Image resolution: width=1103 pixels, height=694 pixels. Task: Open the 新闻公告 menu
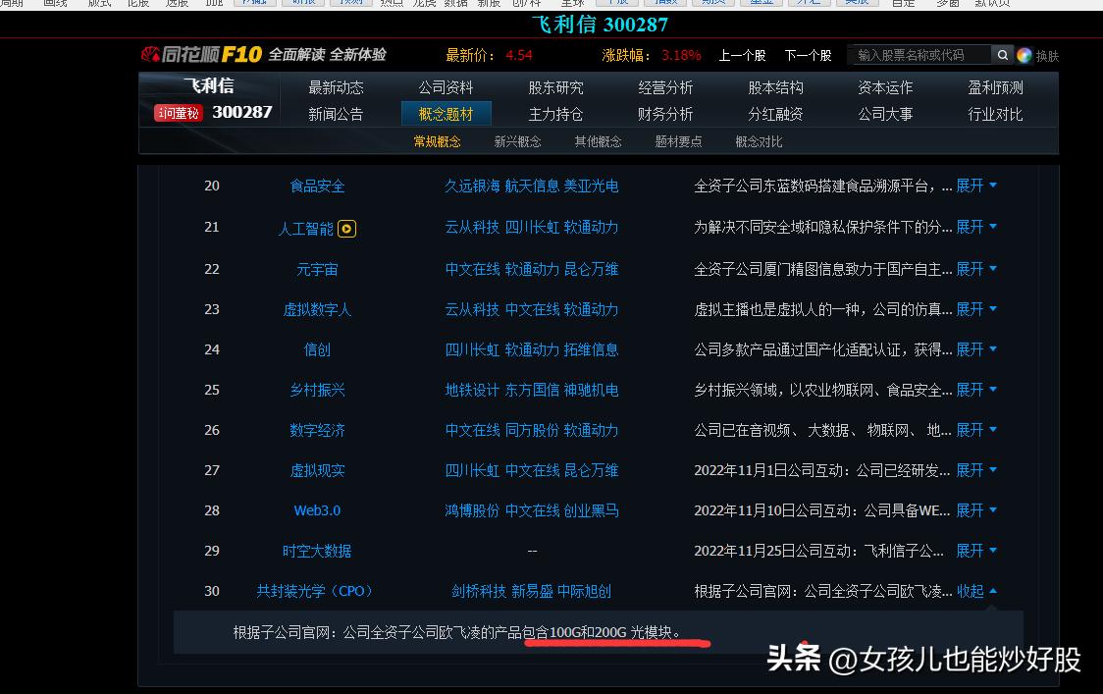336,114
